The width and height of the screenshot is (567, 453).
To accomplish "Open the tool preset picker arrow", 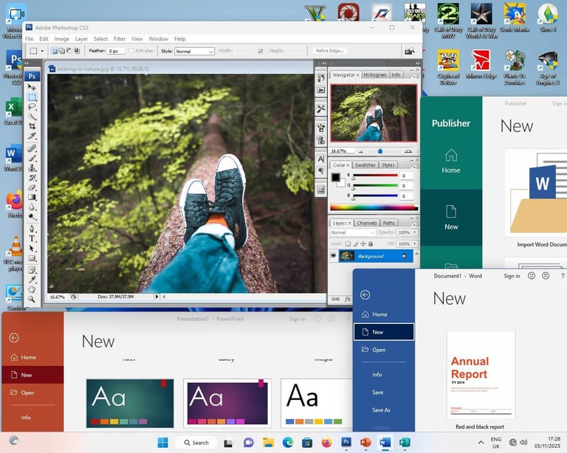I will pos(42,51).
